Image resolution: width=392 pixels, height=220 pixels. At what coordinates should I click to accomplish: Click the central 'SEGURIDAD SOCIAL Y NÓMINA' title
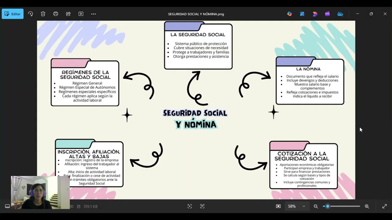pyautogui.click(x=195, y=119)
